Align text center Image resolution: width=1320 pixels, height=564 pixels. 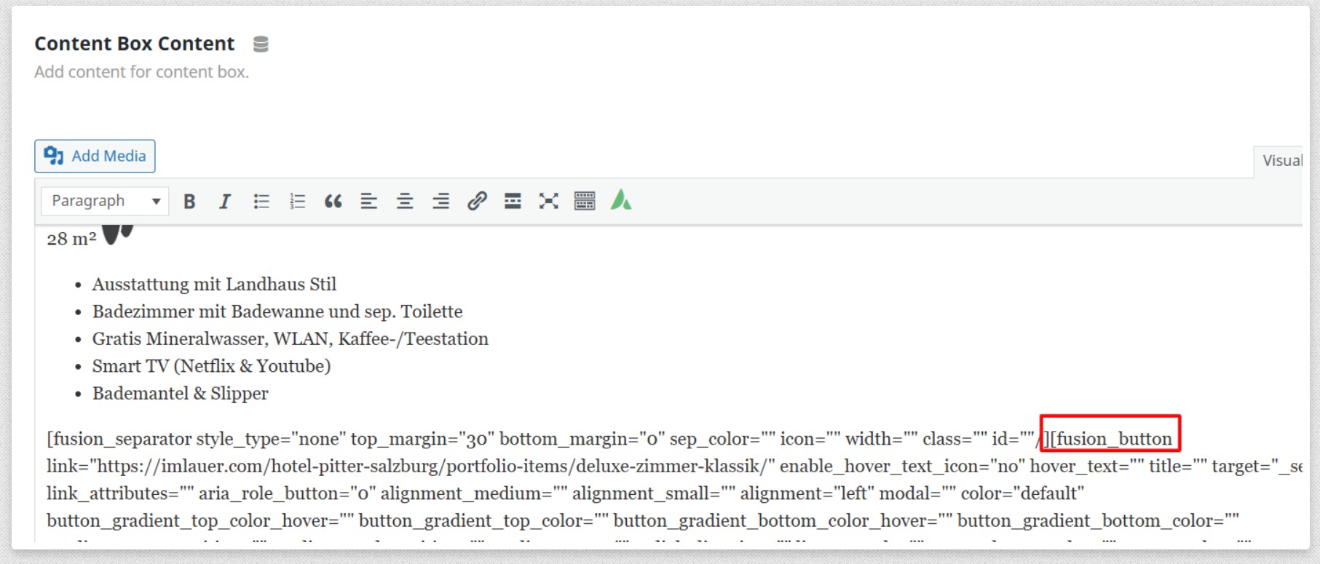405,202
